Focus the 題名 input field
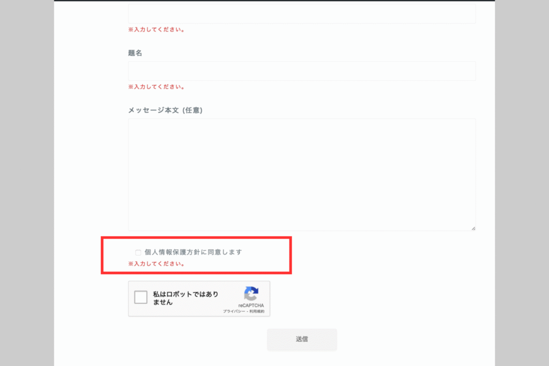549x366 pixels. point(301,71)
